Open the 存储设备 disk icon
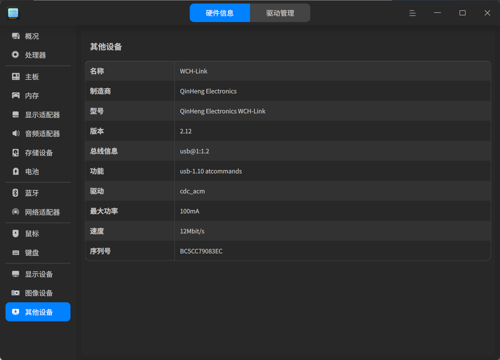 click(x=16, y=153)
